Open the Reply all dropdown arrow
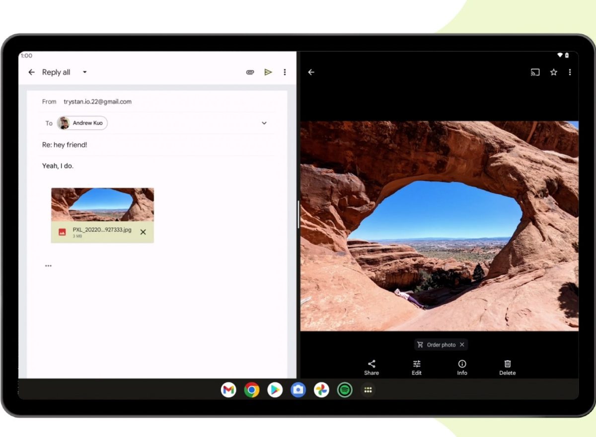 (84, 73)
